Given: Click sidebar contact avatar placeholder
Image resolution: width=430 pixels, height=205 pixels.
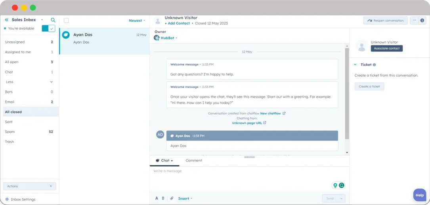Looking at the screenshot, I should pyautogui.click(x=362, y=46).
